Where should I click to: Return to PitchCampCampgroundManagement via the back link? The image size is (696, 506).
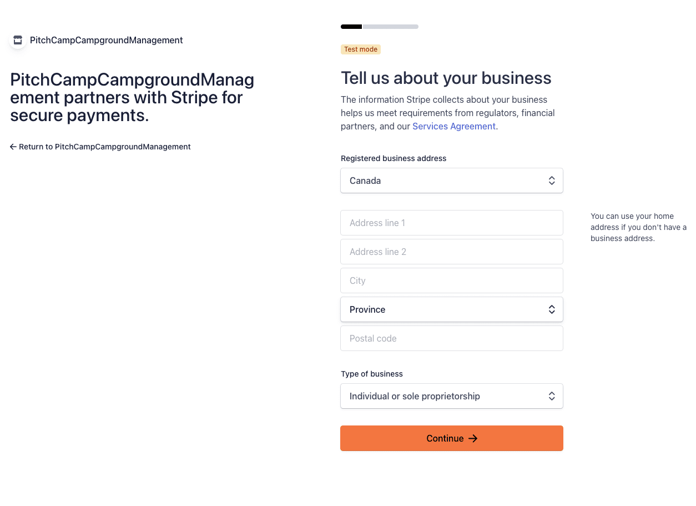tap(100, 147)
